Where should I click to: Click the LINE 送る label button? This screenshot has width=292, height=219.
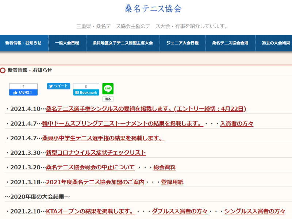[108, 99]
